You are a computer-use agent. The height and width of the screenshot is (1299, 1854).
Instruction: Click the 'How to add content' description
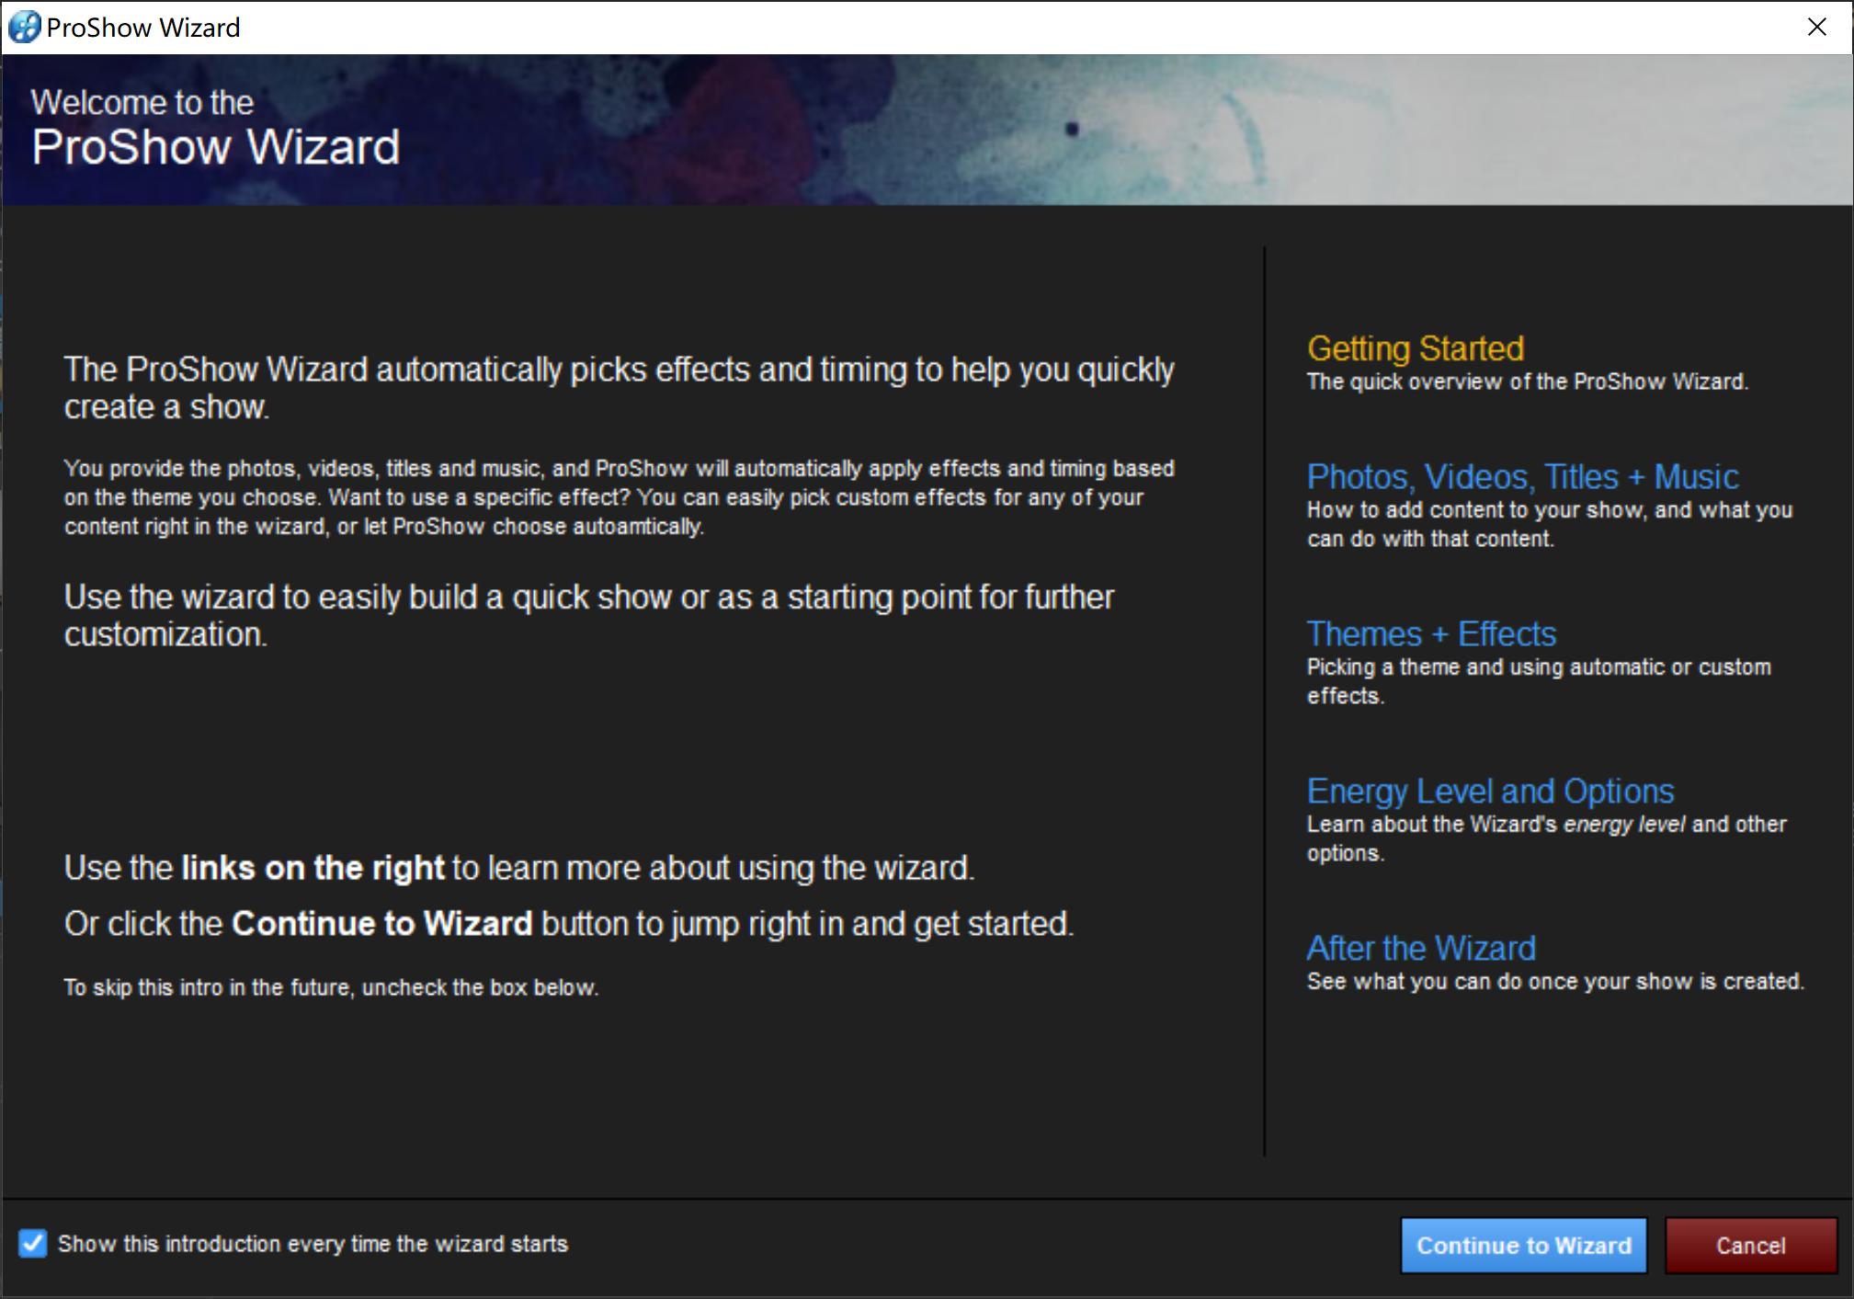tap(1549, 524)
